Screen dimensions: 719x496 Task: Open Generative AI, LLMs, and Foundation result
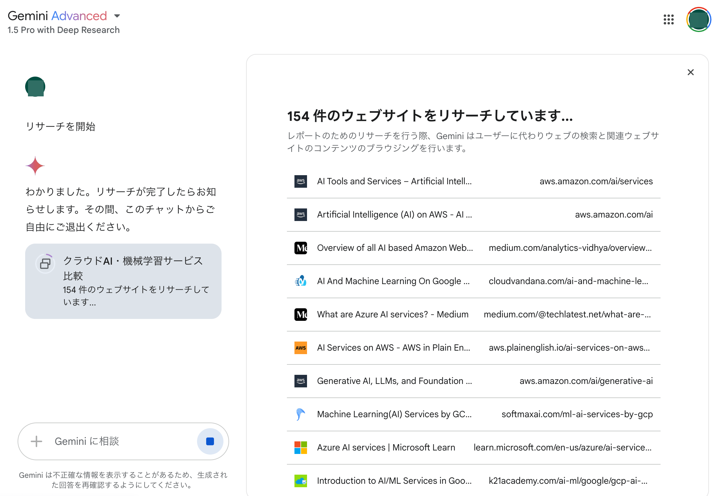pyautogui.click(x=394, y=381)
